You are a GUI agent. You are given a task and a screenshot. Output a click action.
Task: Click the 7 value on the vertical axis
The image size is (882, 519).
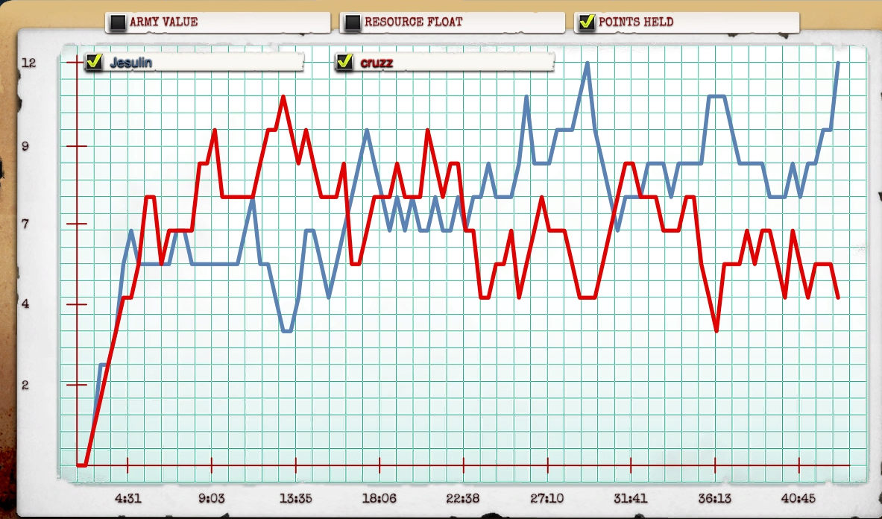[x=25, y=224]
